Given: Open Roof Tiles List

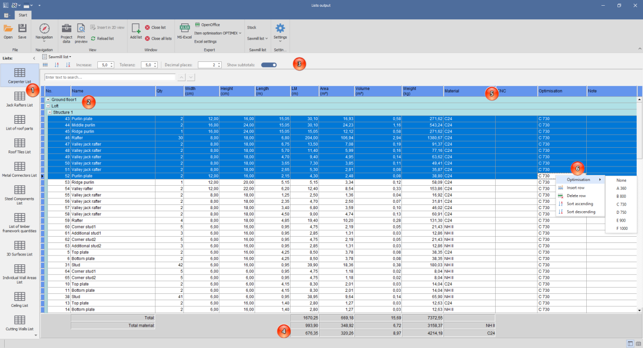Looking at the screenshot, I should pyautogui.click(x=20, y=146).
